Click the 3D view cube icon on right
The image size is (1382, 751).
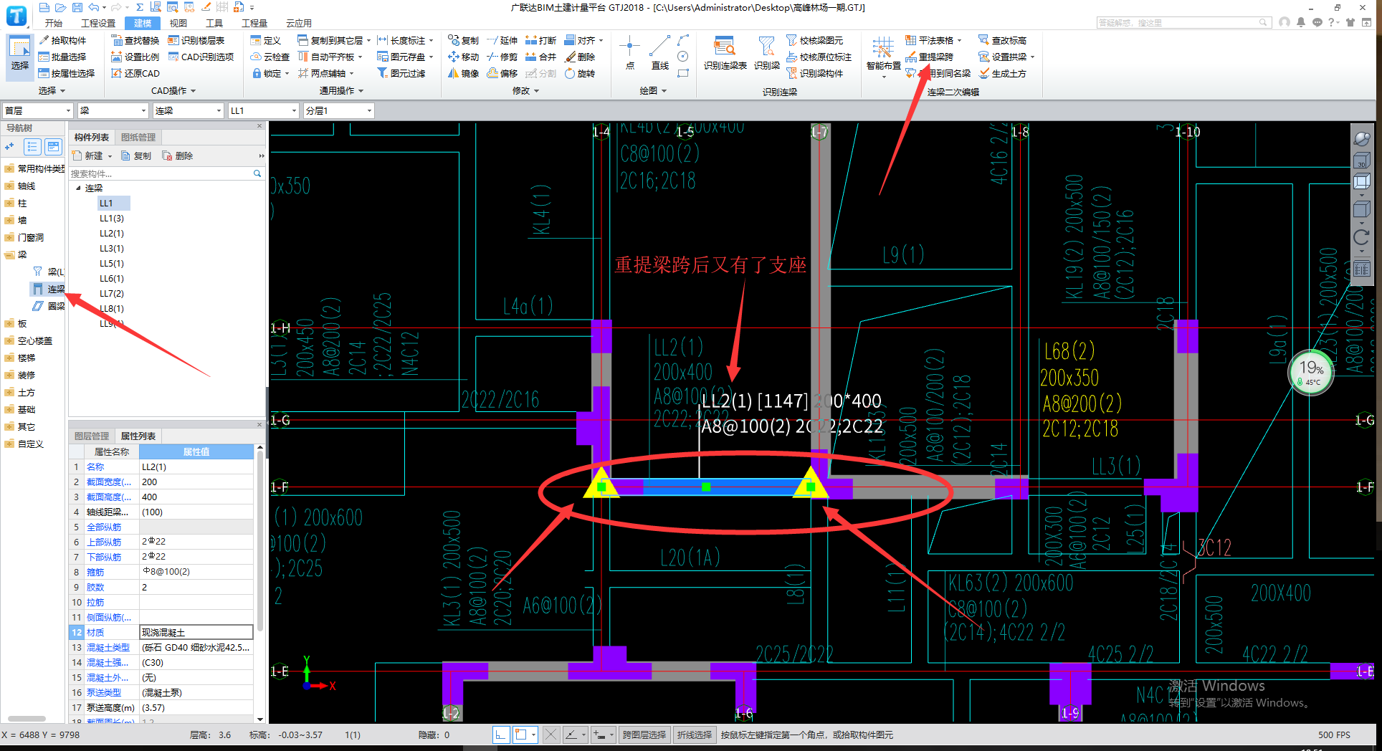coord(1361,160)
